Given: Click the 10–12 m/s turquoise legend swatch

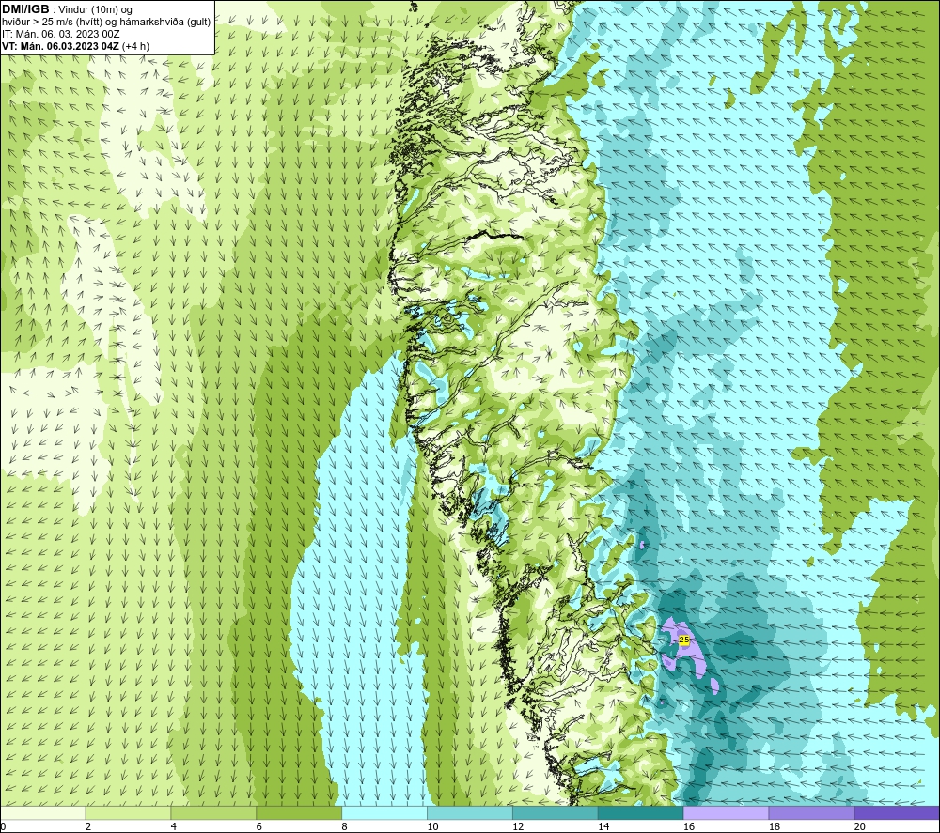Looking at the screenshot, I should pos(470,812).
